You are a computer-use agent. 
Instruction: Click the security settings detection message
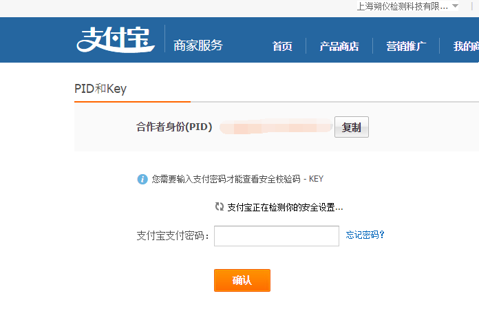click(x=286, y=207)
